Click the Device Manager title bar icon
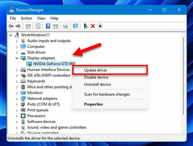The height and width of the screenshot is (146, 193). pyautogui.click(x=12, y=10)
